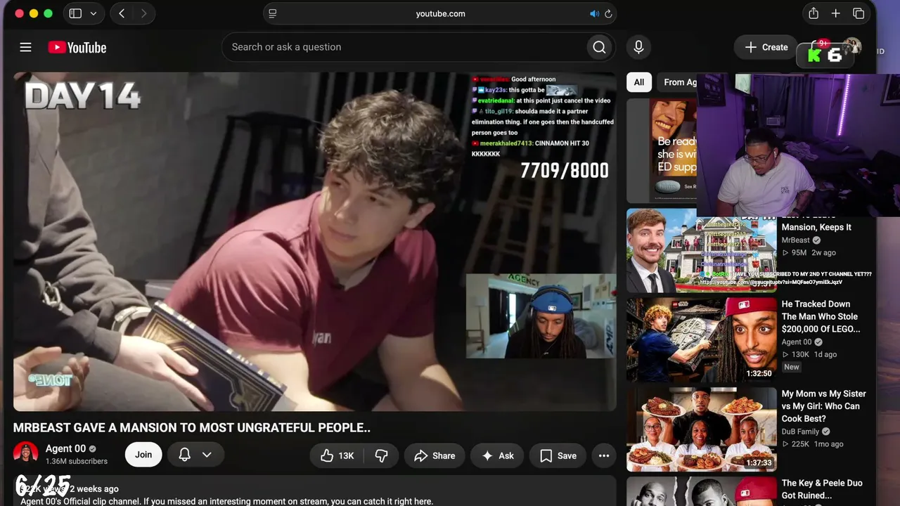Viewport: 900px width, 506px height.
Task: Join the Agent 00 channel membership
Action: click(143, 455)
